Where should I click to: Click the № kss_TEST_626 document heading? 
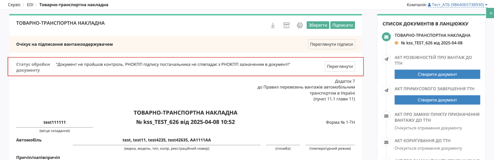click(185, 122)
